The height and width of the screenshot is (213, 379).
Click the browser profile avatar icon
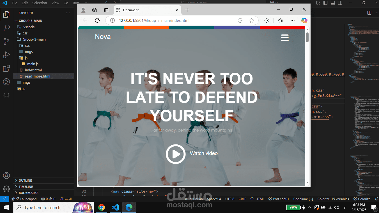coord(83,10)
